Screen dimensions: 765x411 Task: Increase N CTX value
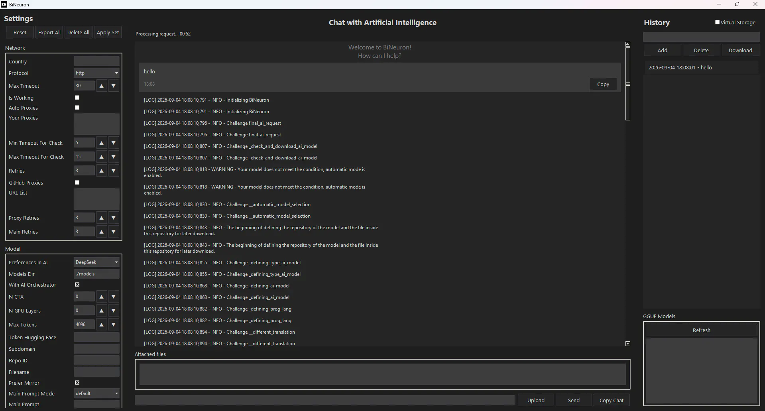point(102,297)
